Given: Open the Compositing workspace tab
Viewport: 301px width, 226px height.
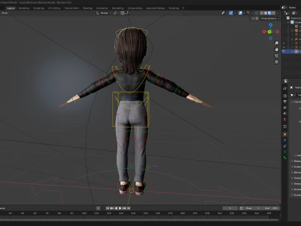Looking at the screenshot, I should pos(135,8).
